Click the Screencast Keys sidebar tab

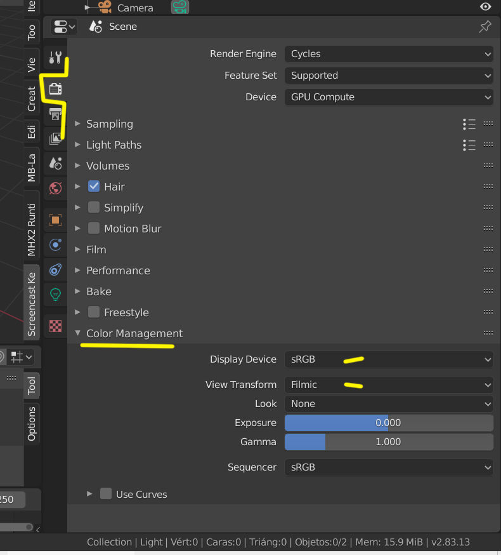coord(32,302)
